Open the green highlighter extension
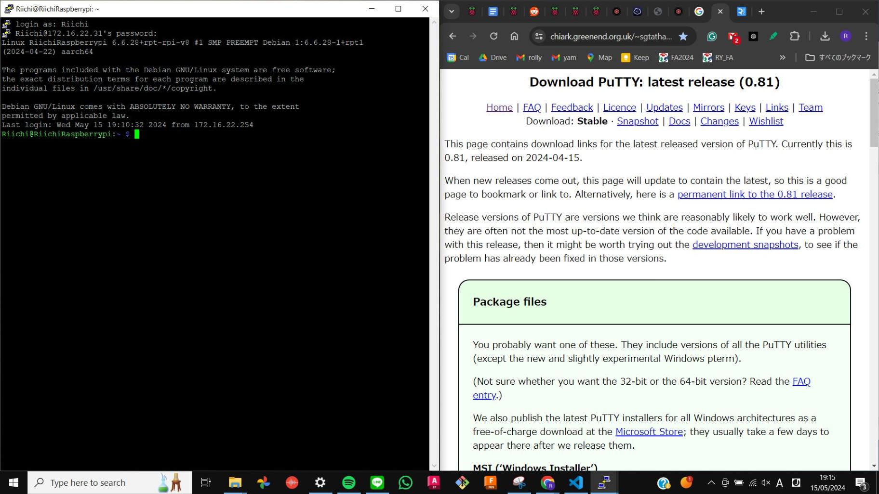Viewport: 879px width, 494px height. point(773,36)
